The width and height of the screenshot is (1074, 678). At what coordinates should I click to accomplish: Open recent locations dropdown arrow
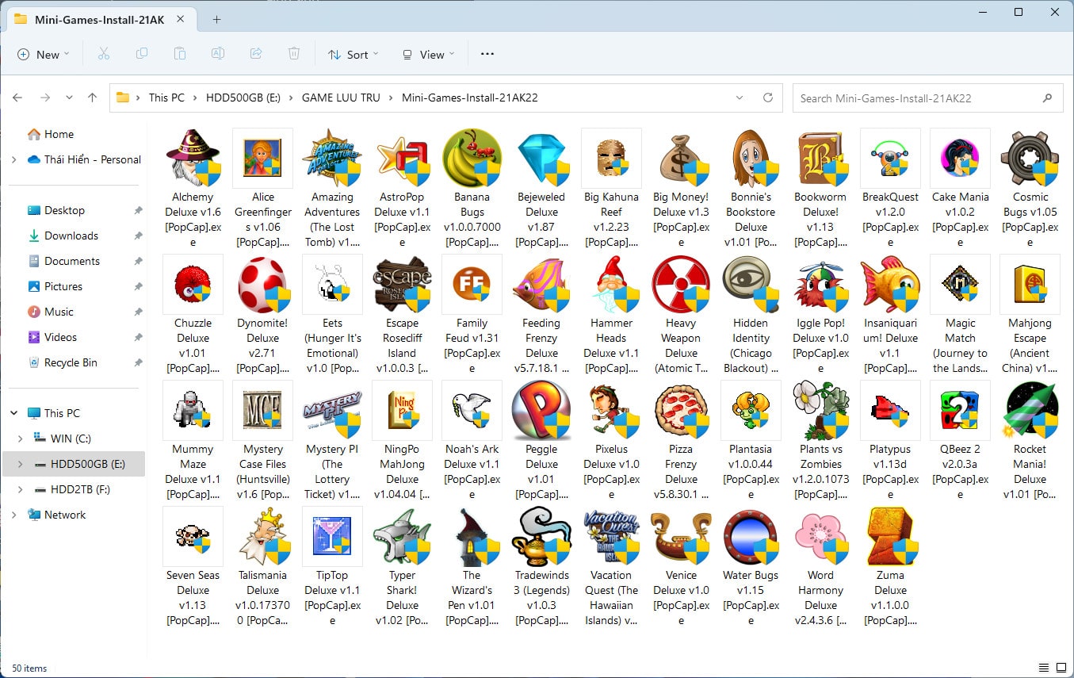point(69,98)
